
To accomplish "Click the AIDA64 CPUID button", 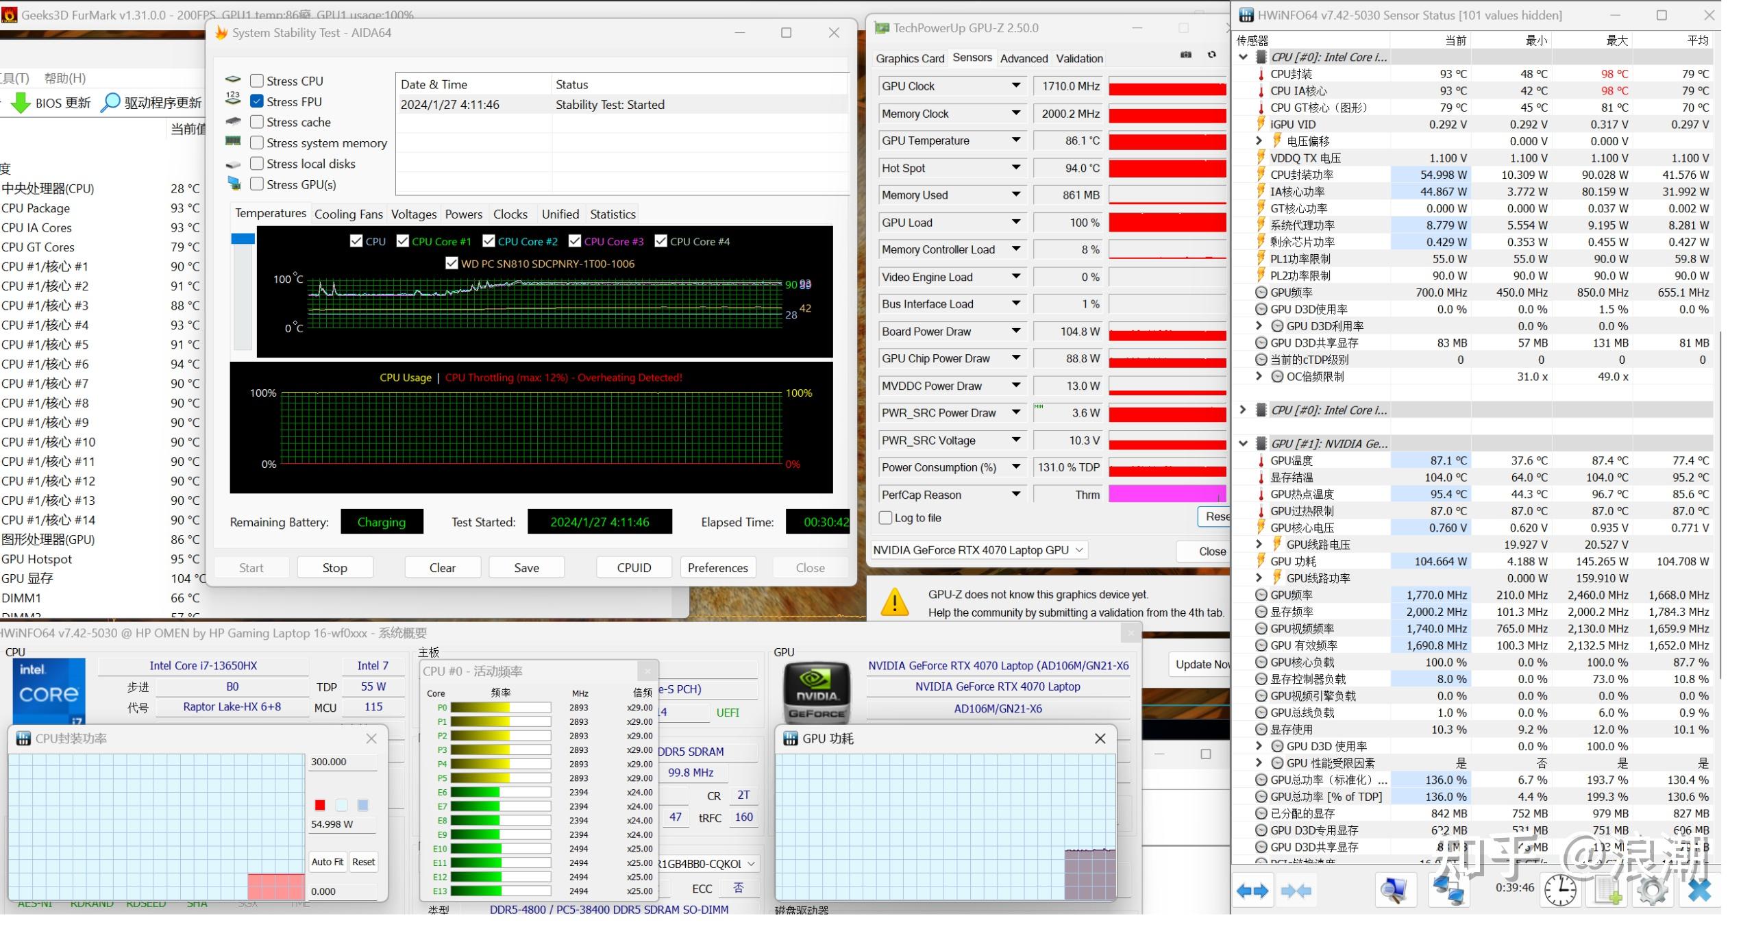I will [634, 568].
